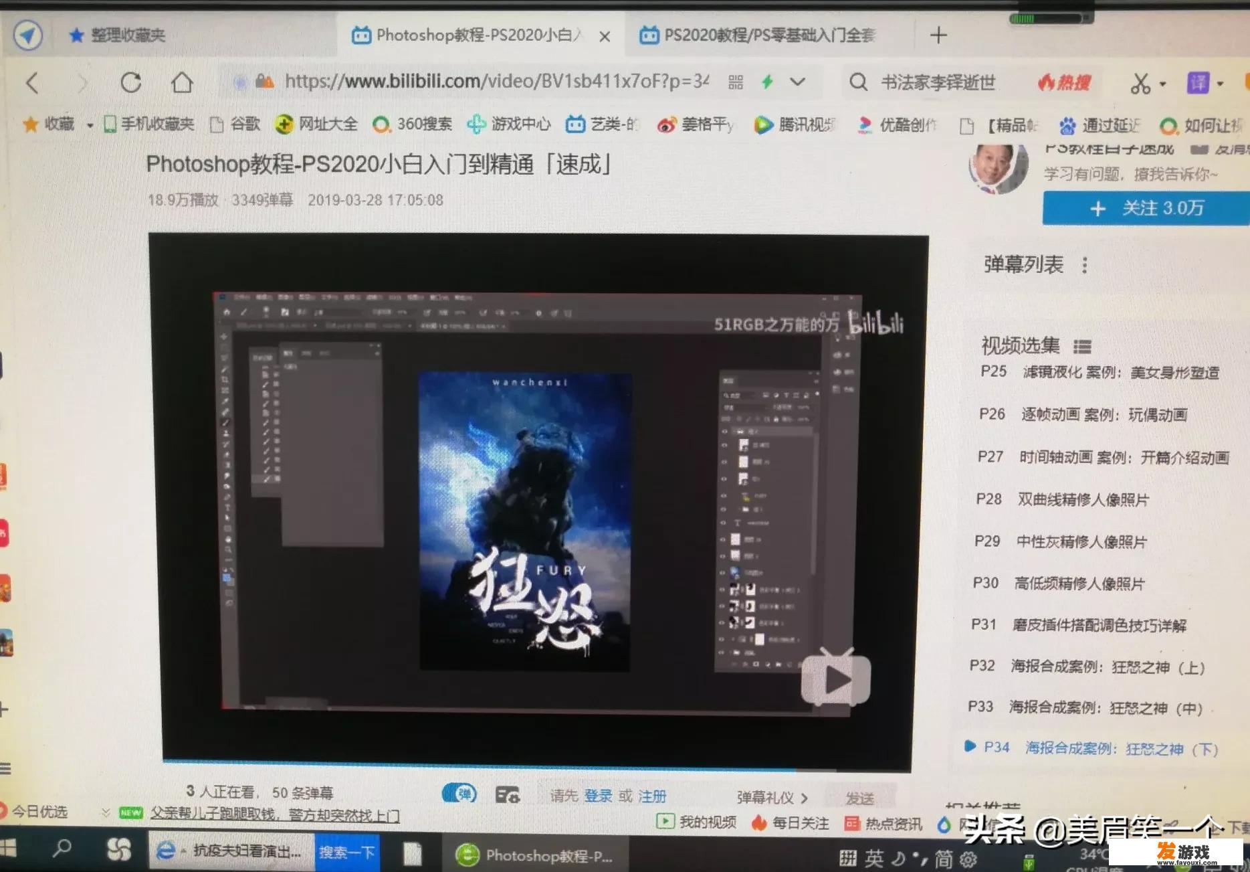Open 热点资讯 in the bottom bar
The image size is (1250, 872).
point(883,823)
